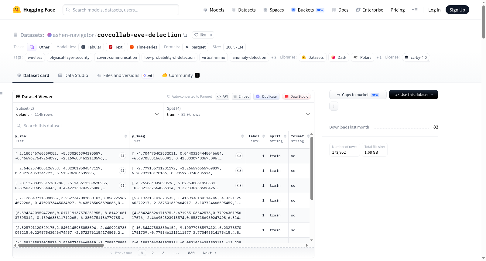The width and height of the screenshot is (486, 261).
Task: Open the cc-by-4.0 license tag
Action: (x=416, y=57)
